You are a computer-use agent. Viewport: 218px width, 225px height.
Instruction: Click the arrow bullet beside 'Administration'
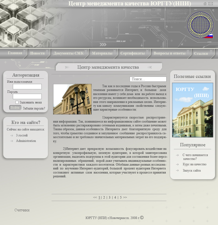pyautogui.click(x=12, y=141)
